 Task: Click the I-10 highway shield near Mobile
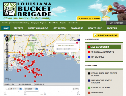[x=47, y=50]
